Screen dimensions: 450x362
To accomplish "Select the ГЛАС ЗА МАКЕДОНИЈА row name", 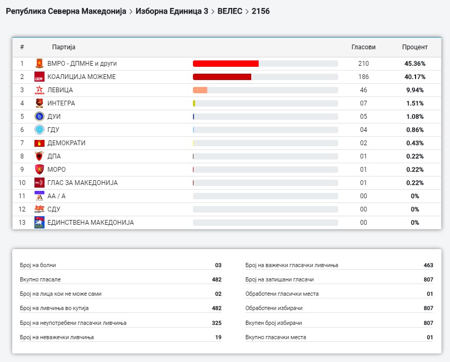I will pyautogui.click(x=82, y=183).
